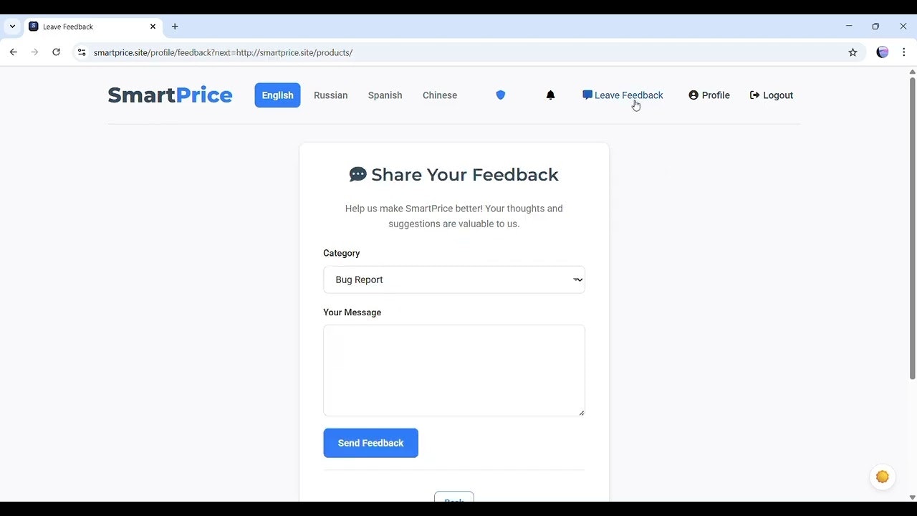
Task: Open the Chrome profile avatar
Action: pyautogui.click(x=883, y=52)
